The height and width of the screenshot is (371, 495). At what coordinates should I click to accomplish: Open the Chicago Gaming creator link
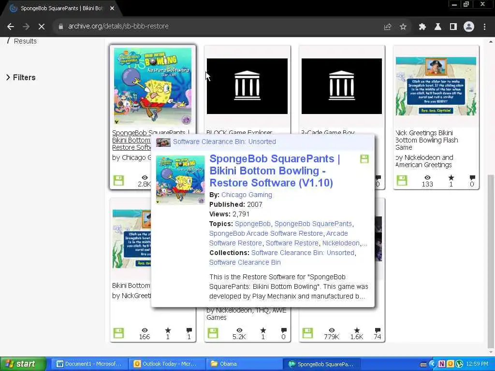click(x=247, y=195)
